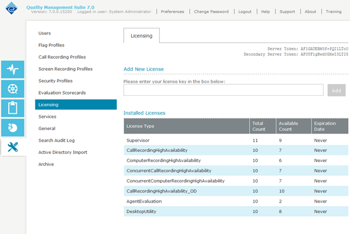Click the Add license button
This screenshot has width=350, height=234.
point(337,91)
